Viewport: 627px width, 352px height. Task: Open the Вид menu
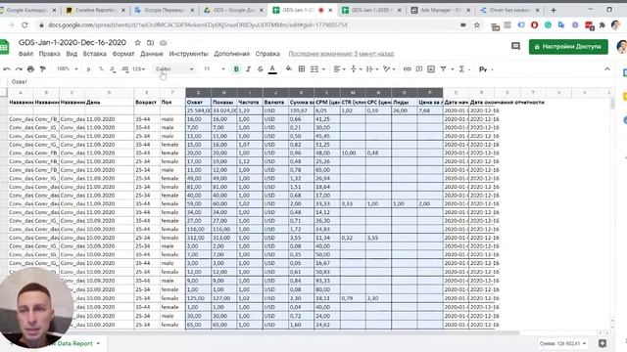coord(72,54)
